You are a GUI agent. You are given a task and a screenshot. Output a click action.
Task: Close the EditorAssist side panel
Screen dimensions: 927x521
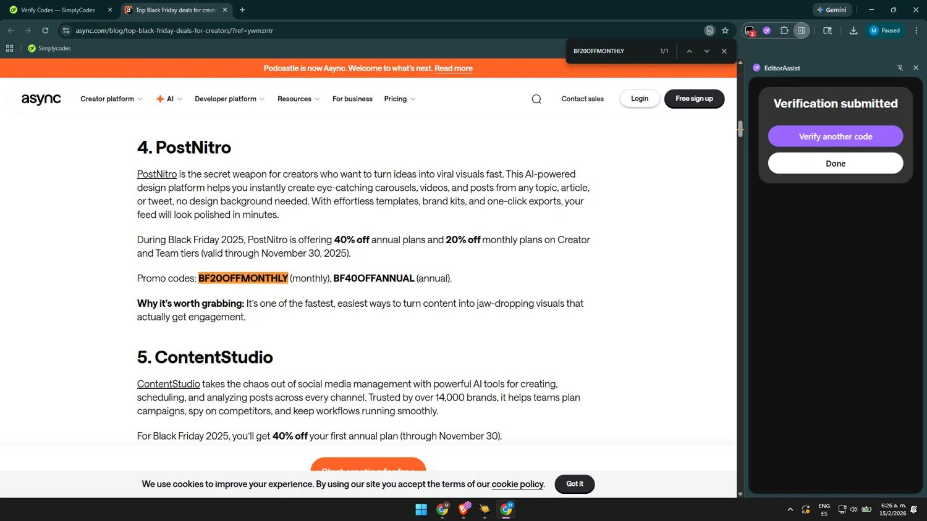[x=916, y=68]
